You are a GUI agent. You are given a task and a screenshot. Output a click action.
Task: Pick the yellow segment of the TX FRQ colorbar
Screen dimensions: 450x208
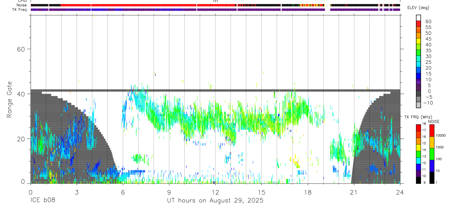[x=418, y=147]
